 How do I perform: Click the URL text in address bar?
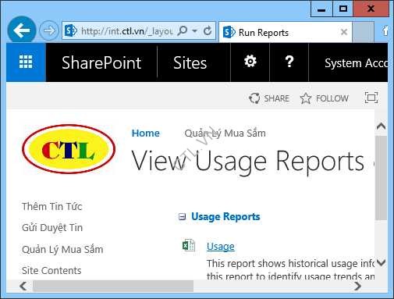coord(127,31)
